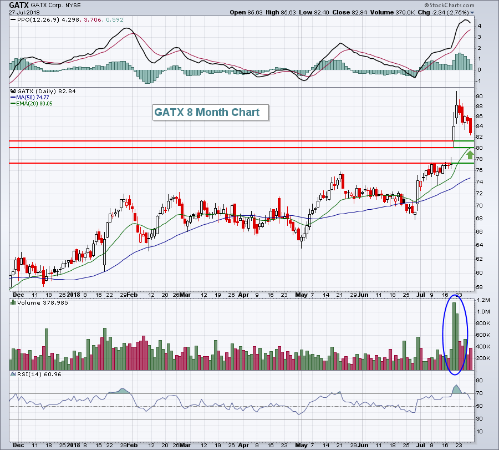Screen dimensions: 499x450
Task: Click the GATX ticker symbol in header
Action: pyautogui.click(x=19, y=5)
